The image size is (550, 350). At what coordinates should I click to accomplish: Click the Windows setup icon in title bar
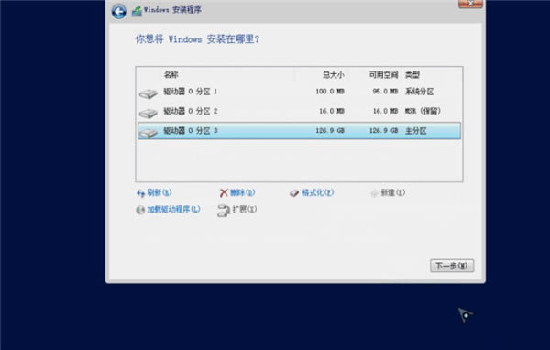click(x=137, y=11)
